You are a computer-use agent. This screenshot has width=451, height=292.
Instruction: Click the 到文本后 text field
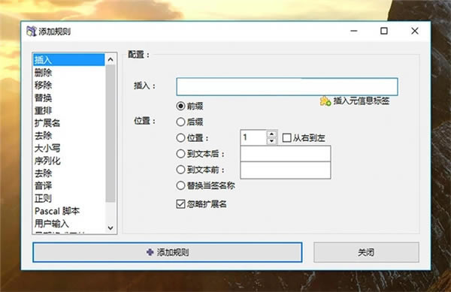click(286, 154)
